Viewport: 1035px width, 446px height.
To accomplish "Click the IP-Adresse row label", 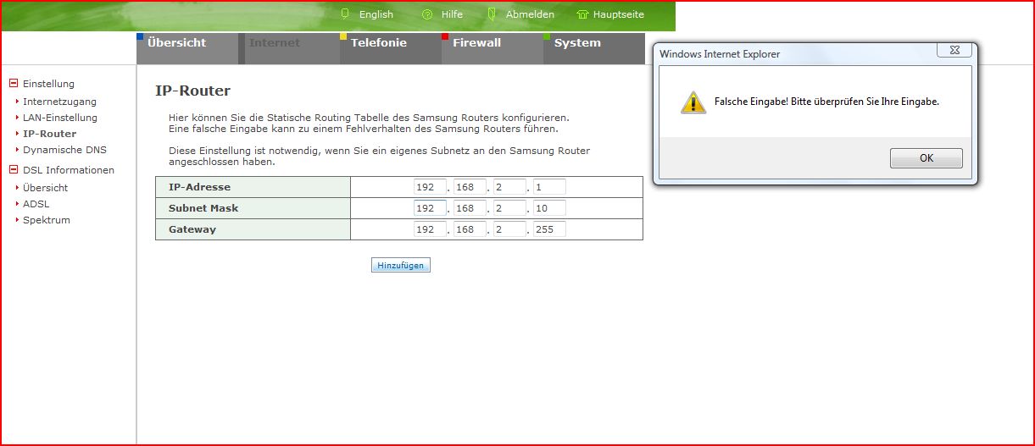I will [x=199, y=187].
